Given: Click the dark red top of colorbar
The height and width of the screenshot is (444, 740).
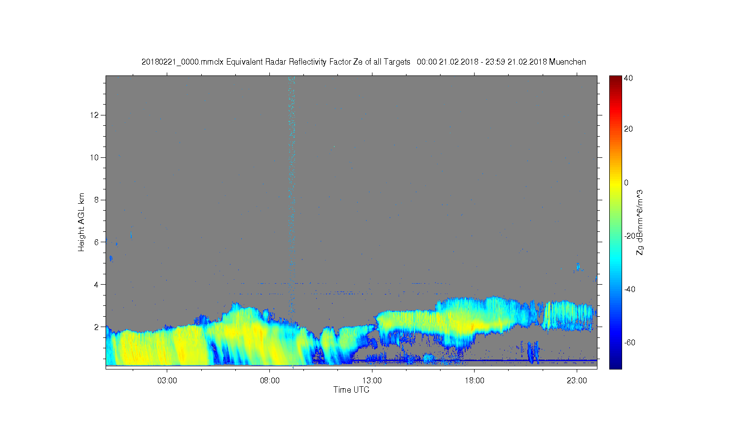Looking at the screenshot, I should point(615,80).
